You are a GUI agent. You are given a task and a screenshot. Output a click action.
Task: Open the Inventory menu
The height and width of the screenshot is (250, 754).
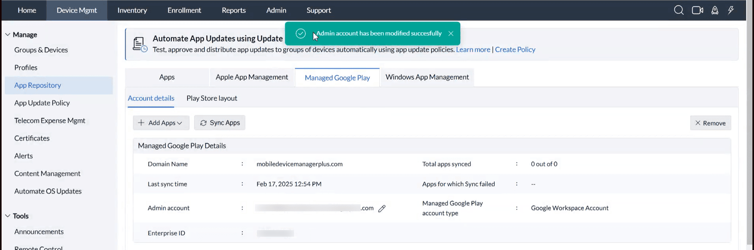click(x=132, y=11)
